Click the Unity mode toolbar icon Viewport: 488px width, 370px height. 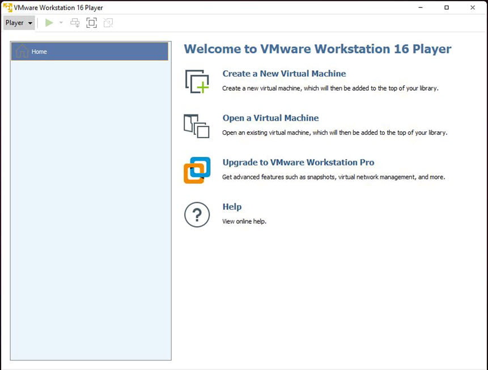(108, 23)
